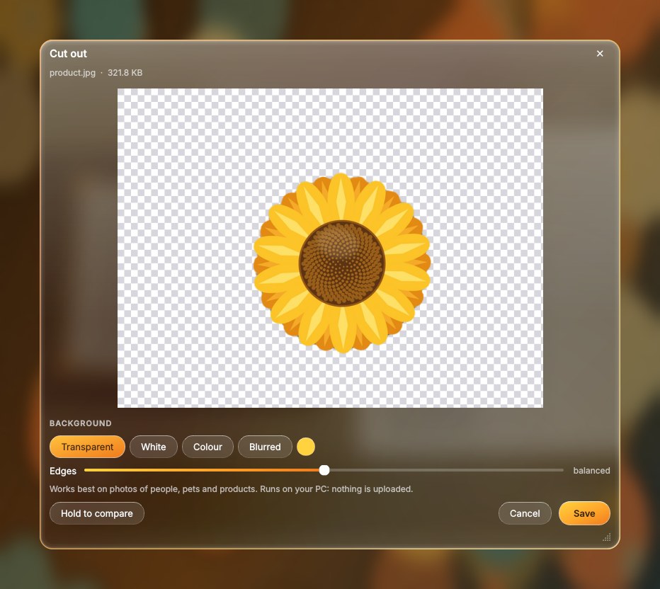This screenshot has width=660, height=589.
Task: Click the resize grip in dialog corner
Action: coord(607,537)
